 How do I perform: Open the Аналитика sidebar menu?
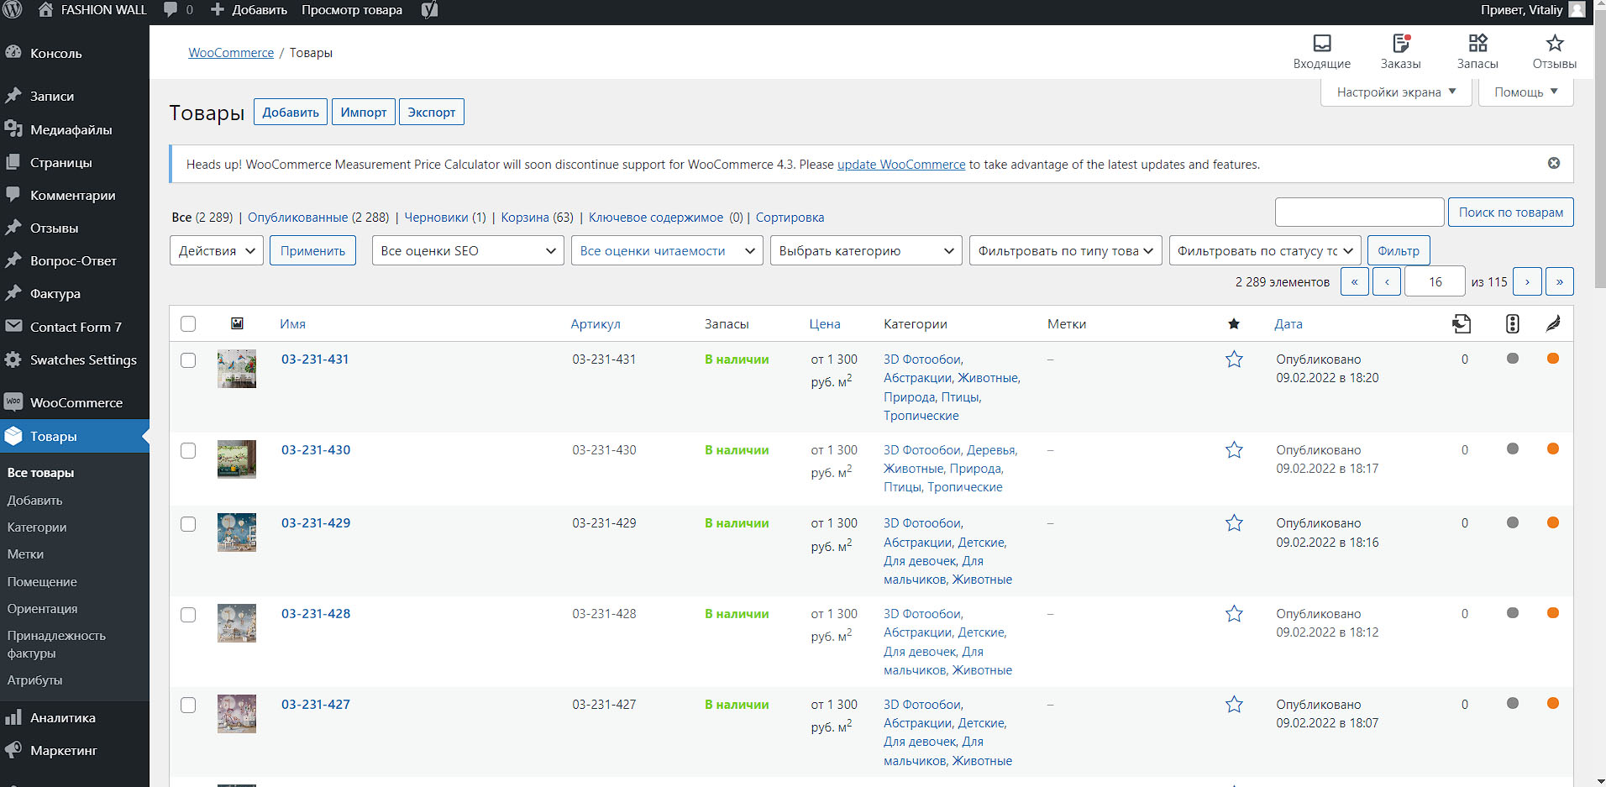pos(62,718)
